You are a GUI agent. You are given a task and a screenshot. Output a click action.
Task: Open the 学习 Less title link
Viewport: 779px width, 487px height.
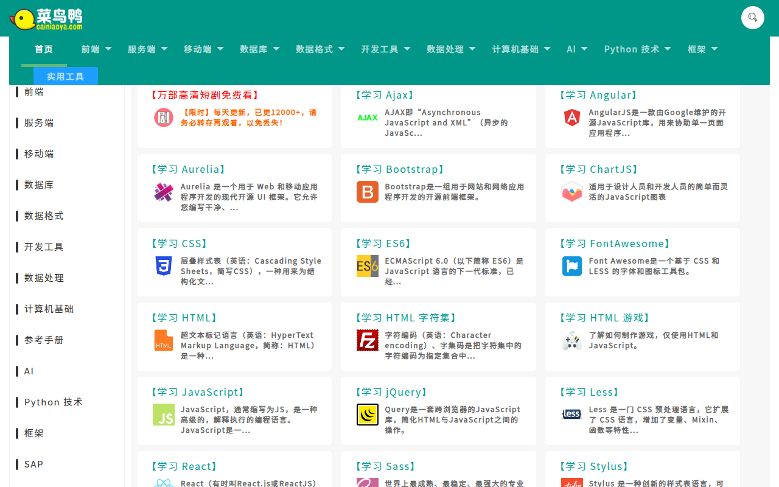589,392
